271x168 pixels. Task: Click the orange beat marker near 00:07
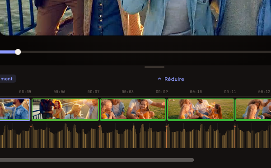point(99,126)
